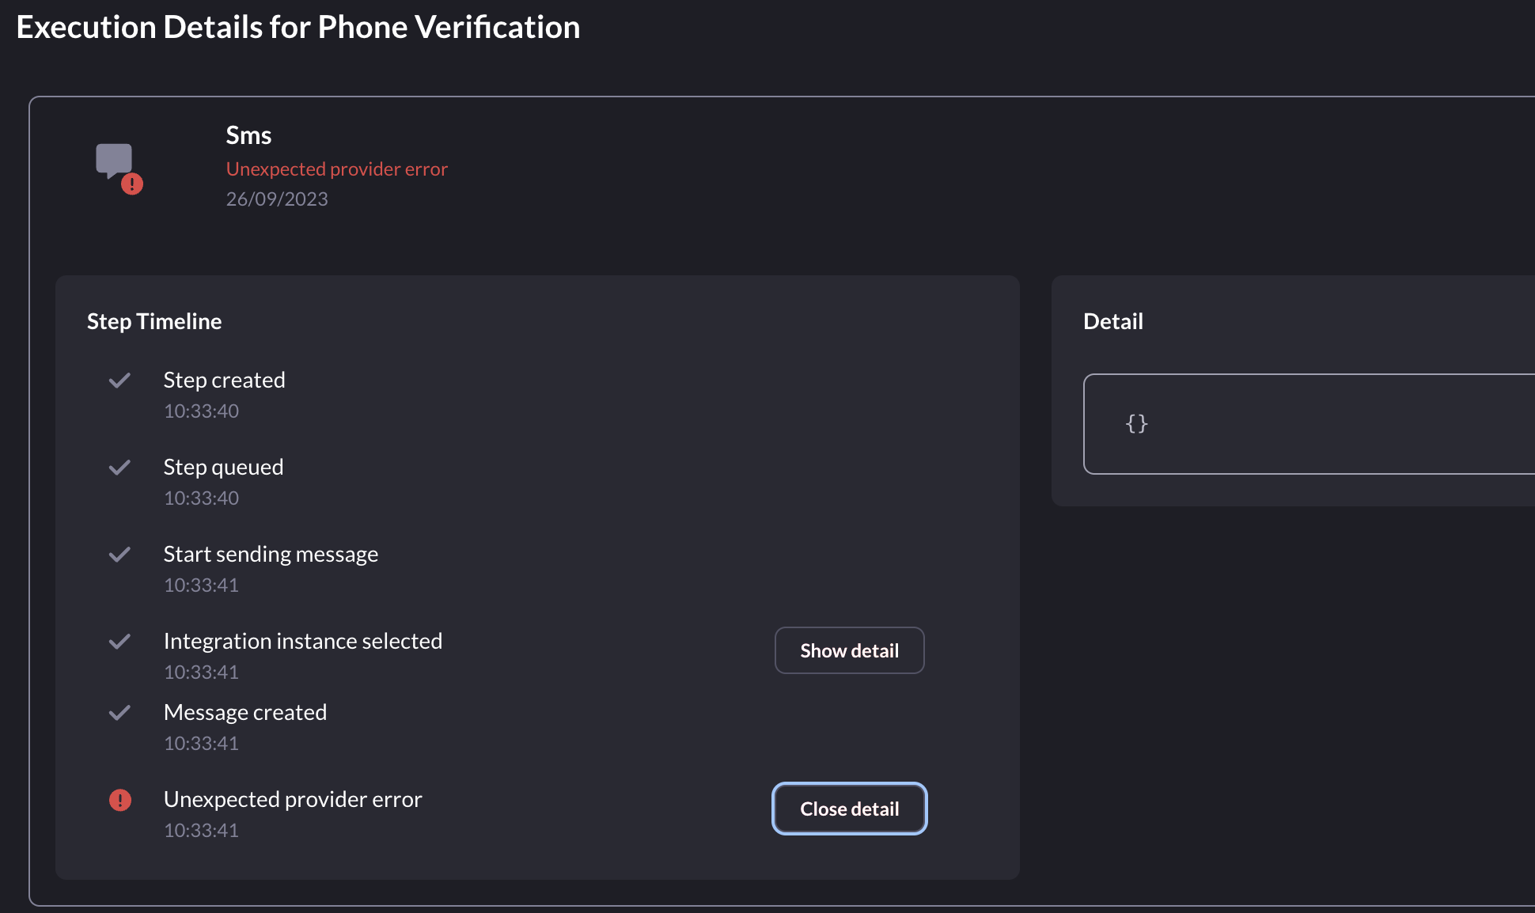Click timestamp 10:33:41 under Unexpected provider error
Image resolution: width=1535 pixels, height=913 pixels.
pos(201,830)
